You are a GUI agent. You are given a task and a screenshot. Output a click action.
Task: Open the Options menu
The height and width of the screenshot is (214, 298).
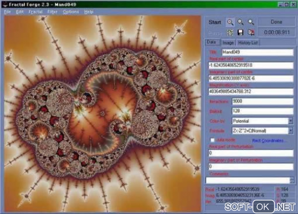(71, 12)
